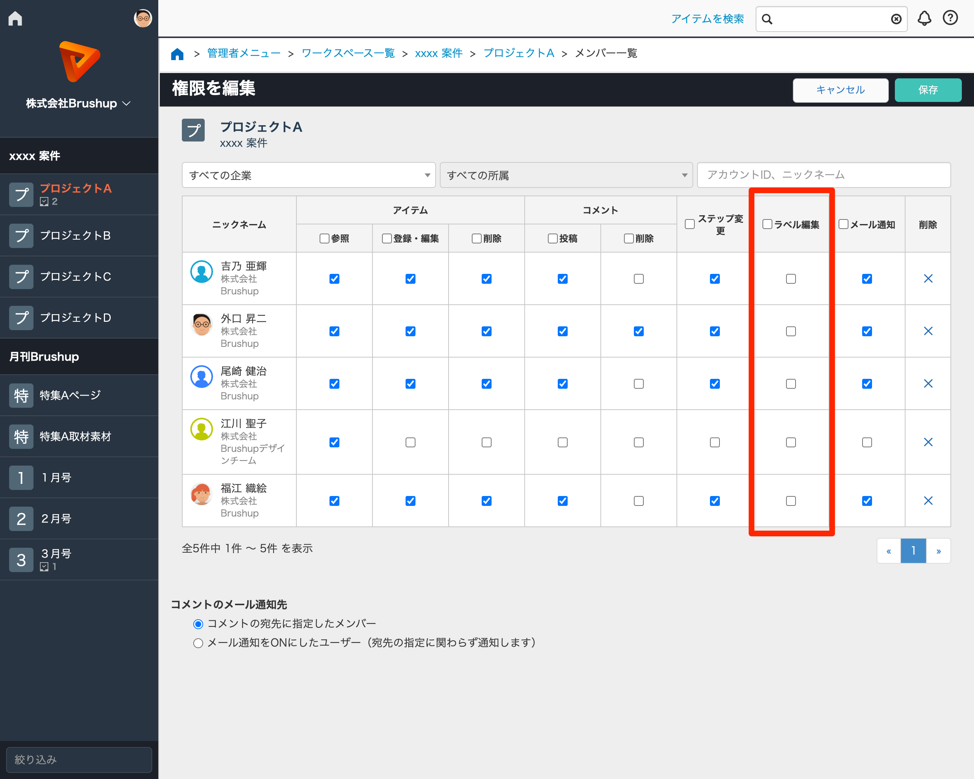Click the breadcrumb home icon
The height and width of the screenshot is (779, 974).
(x=177, y=54)
